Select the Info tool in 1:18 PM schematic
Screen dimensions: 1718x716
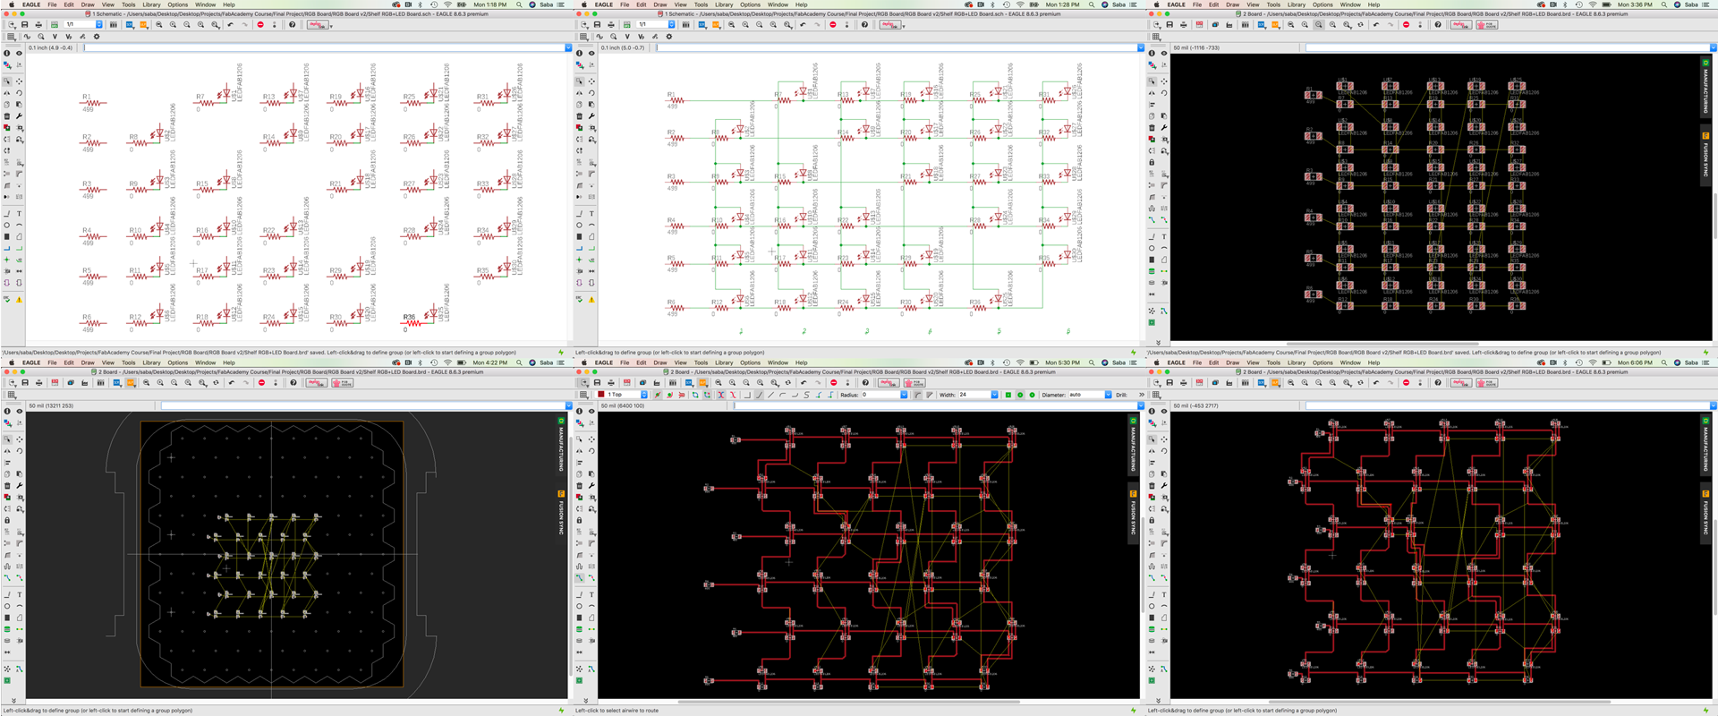pyautogui.click(x=6, y=53)
